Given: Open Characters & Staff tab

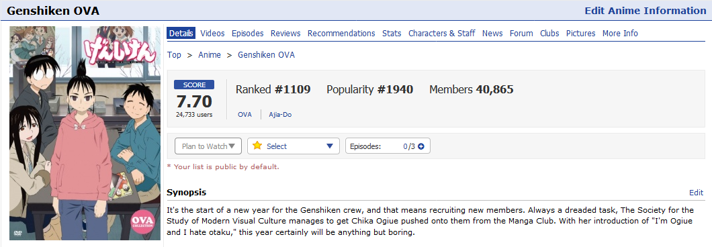Looking at the screenshot, I should (x=442, y=33).
